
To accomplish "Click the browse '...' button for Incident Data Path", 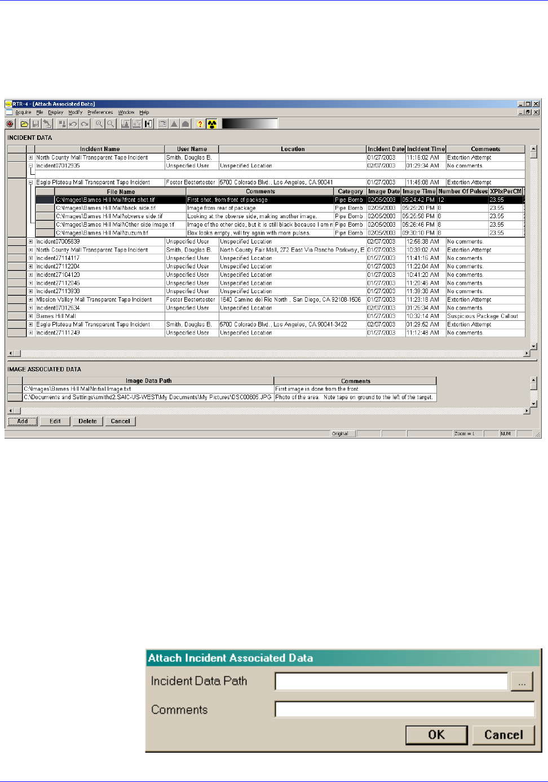I will pyautogui.click(x=522, y=682).
